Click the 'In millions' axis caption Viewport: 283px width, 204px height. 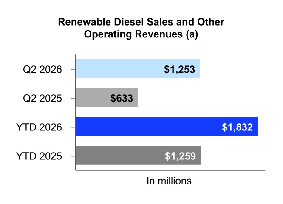(x=169, y=181)
